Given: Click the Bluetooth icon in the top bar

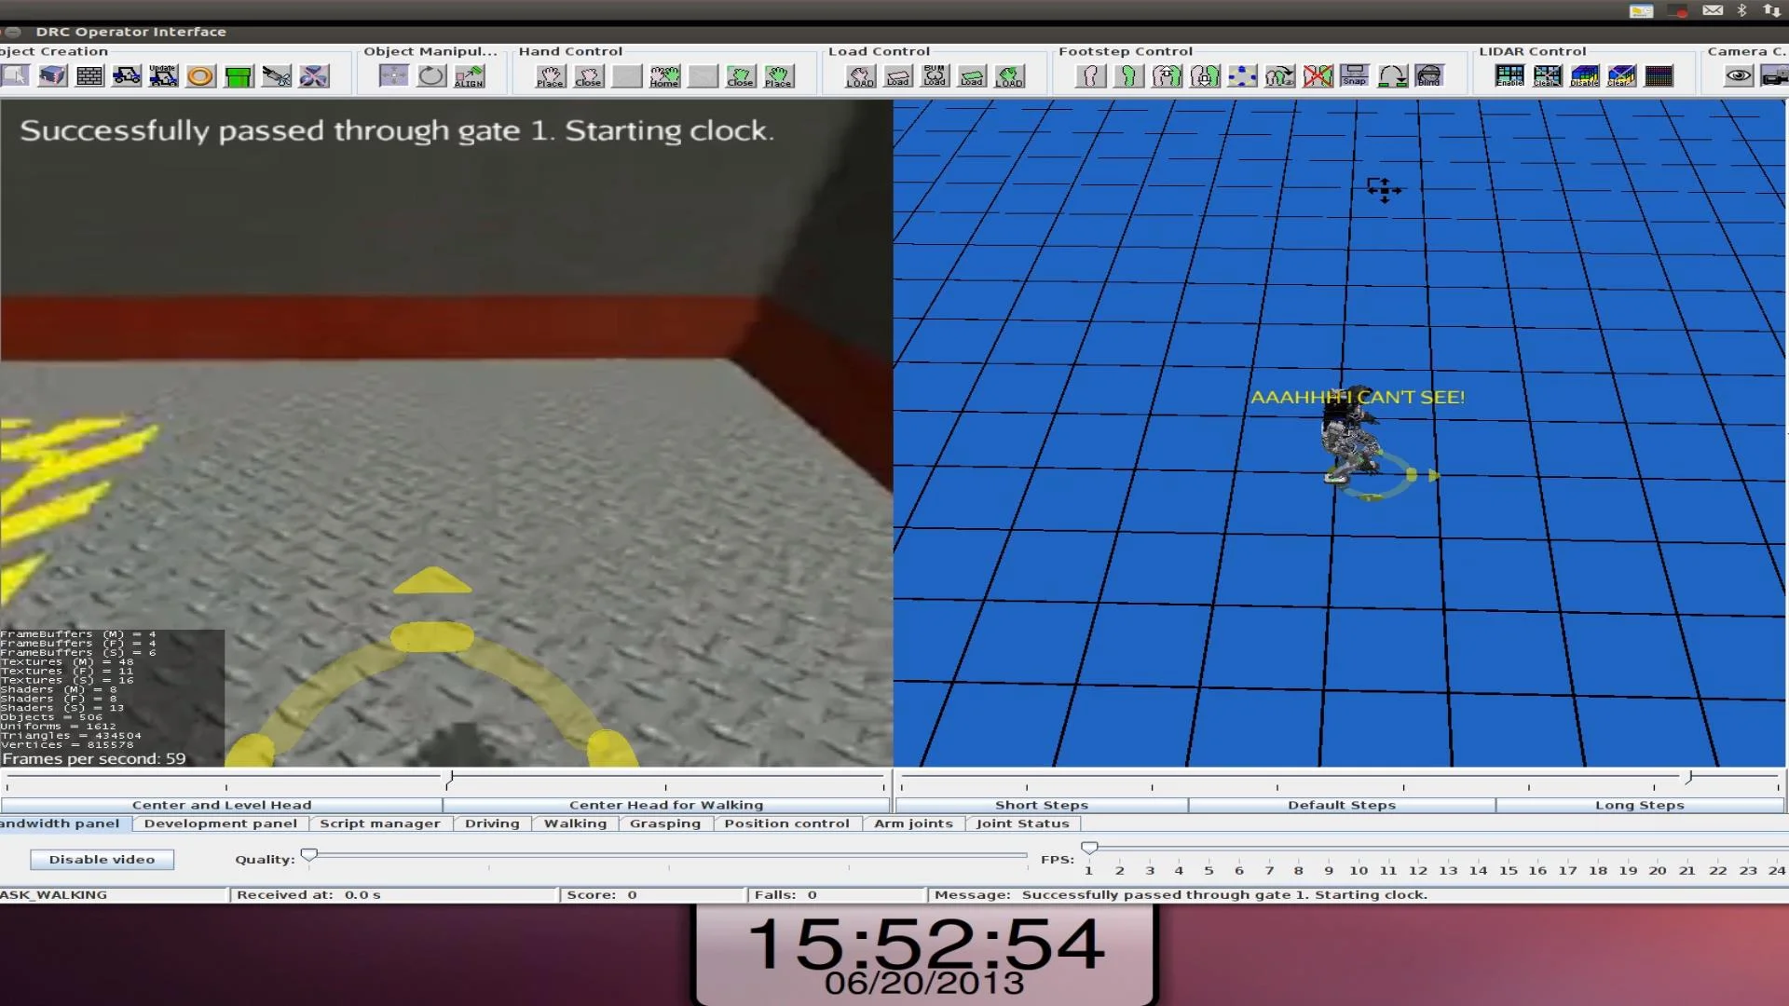Looking at the screenshot, I should pyautogui.click(x=1741, y=10).
